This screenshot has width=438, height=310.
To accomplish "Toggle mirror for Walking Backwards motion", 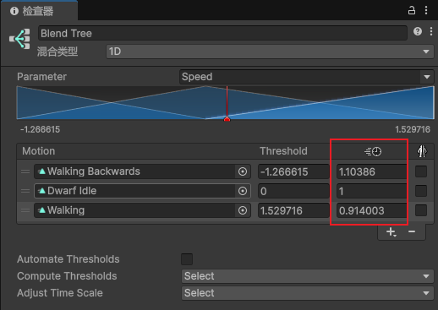I will [421, 171].
